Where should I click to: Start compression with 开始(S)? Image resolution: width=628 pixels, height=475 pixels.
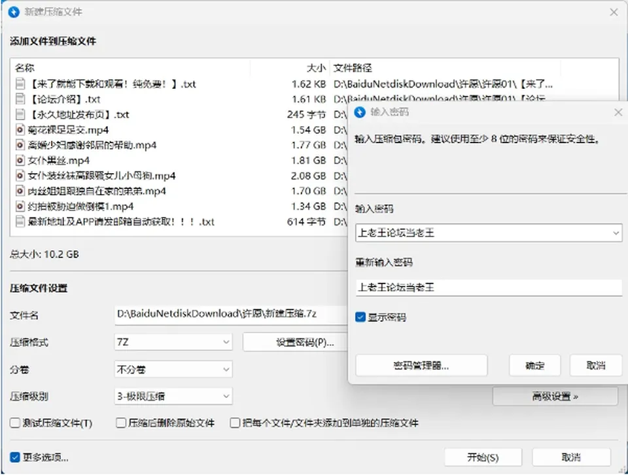tap(483, 457)
